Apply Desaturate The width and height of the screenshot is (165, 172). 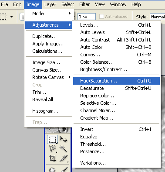coord(116,88)
